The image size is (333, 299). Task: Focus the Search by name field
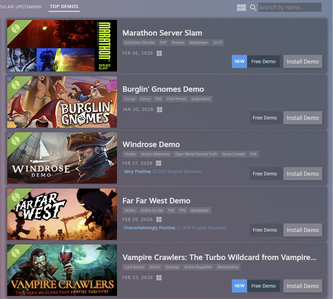(x=290, y=8)
